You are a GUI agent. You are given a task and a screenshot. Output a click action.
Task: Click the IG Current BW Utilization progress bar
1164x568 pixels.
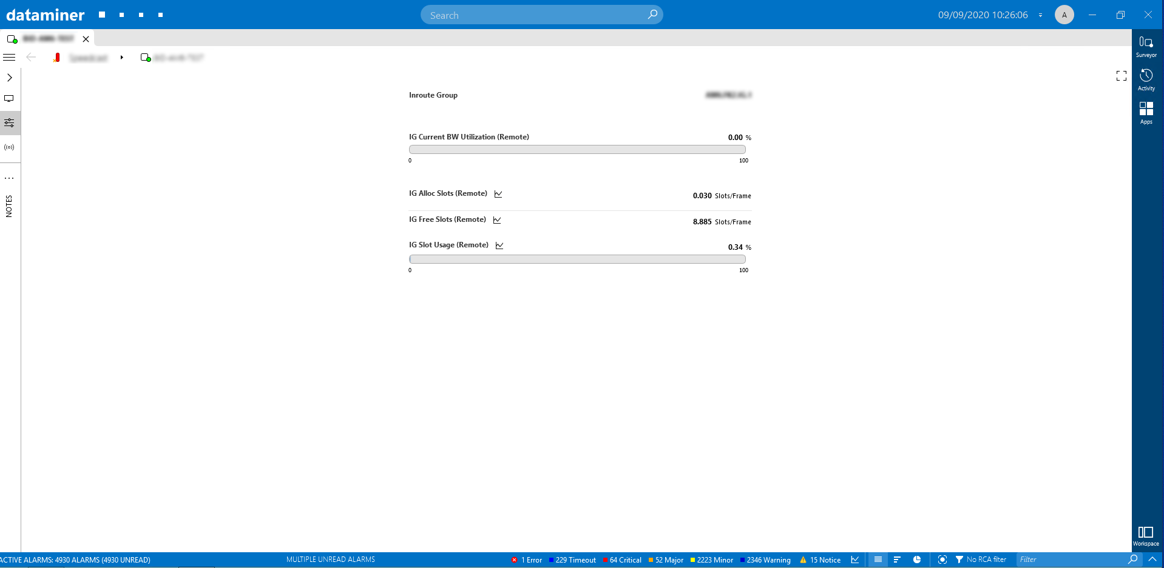click(x=577, y=149)
